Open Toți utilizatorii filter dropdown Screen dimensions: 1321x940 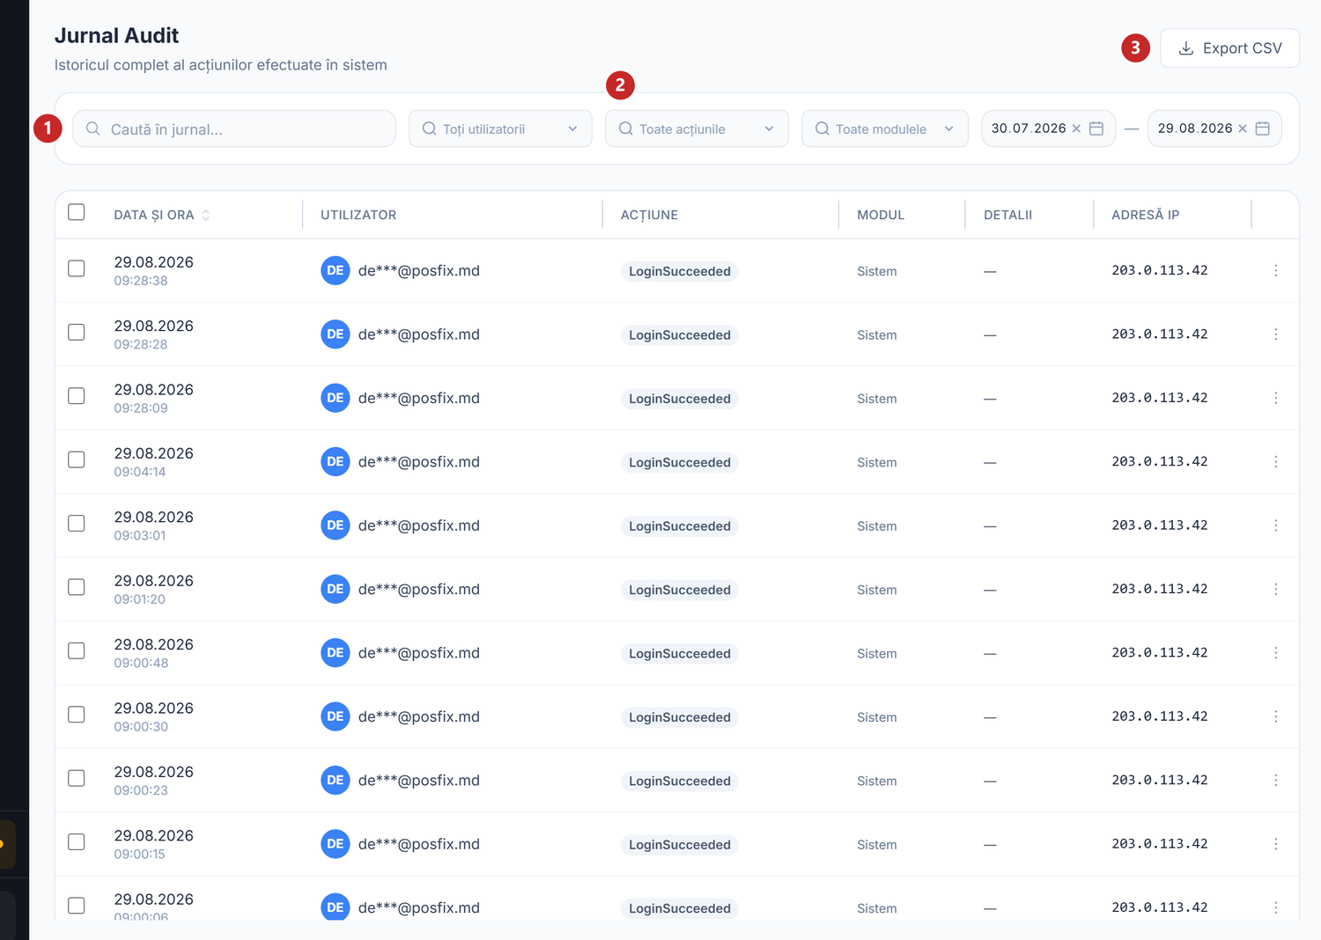click(x=500, y=129)
